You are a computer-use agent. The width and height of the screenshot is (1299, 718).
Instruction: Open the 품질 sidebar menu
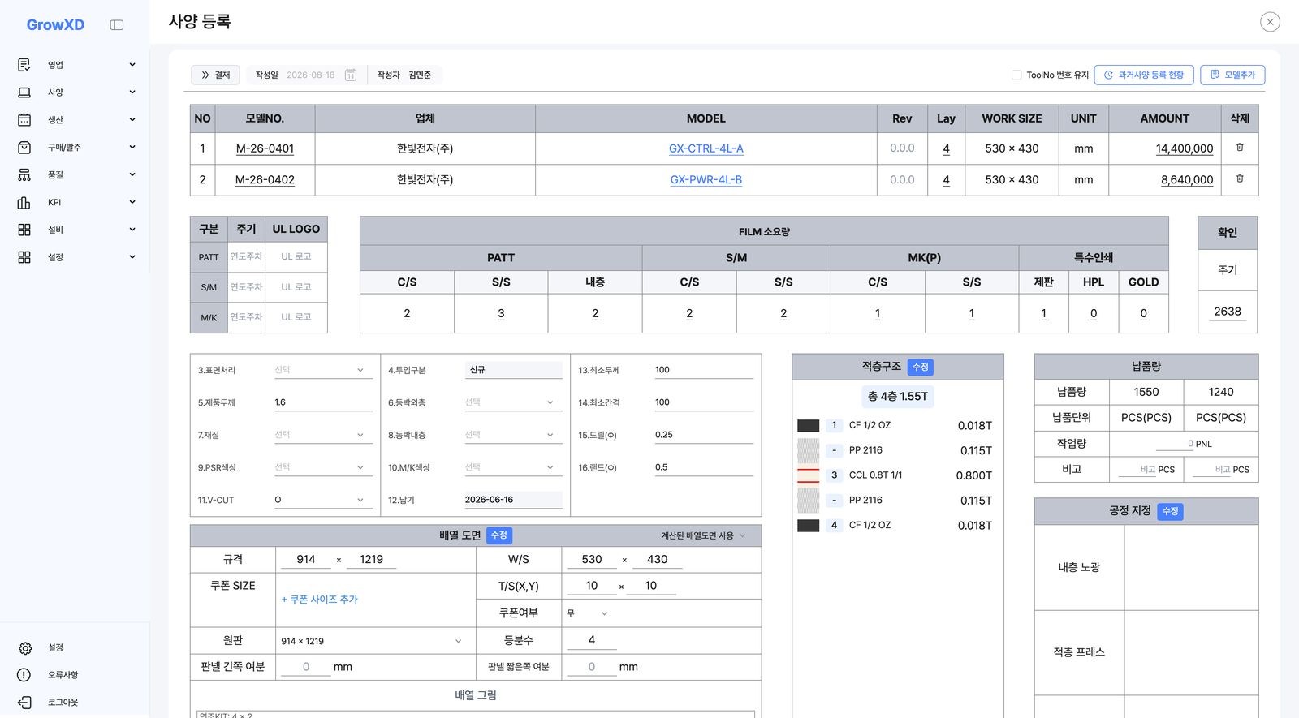point(77,175)
